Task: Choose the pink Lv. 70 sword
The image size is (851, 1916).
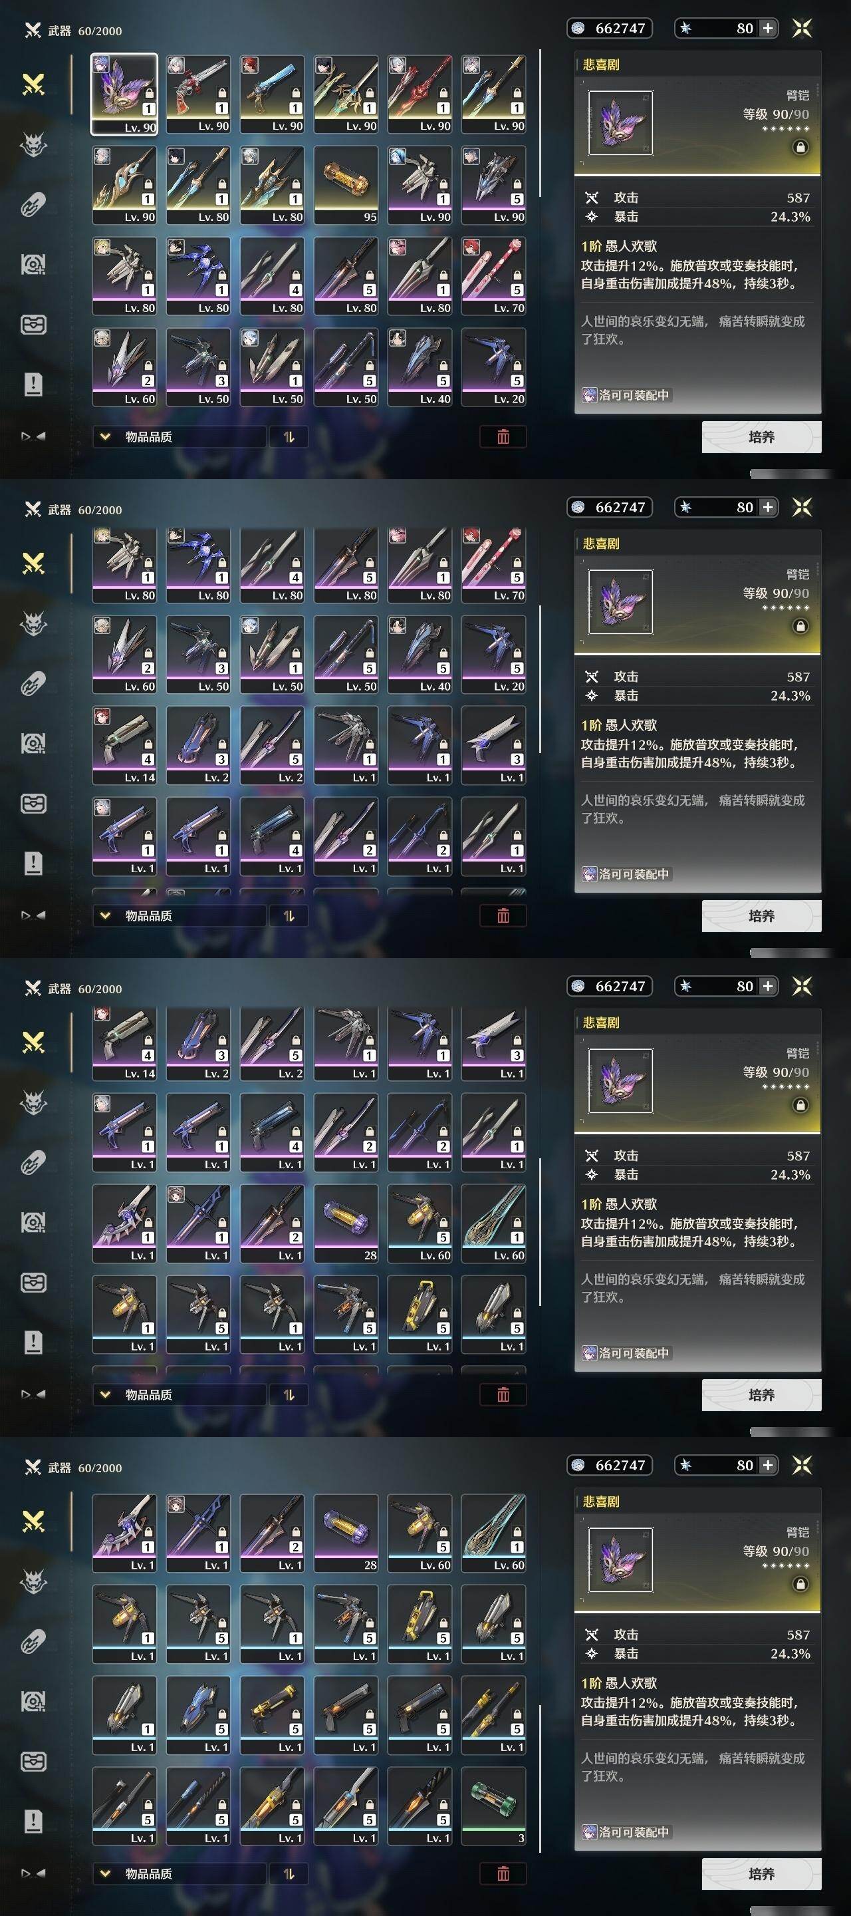Action: coord(493,275)
